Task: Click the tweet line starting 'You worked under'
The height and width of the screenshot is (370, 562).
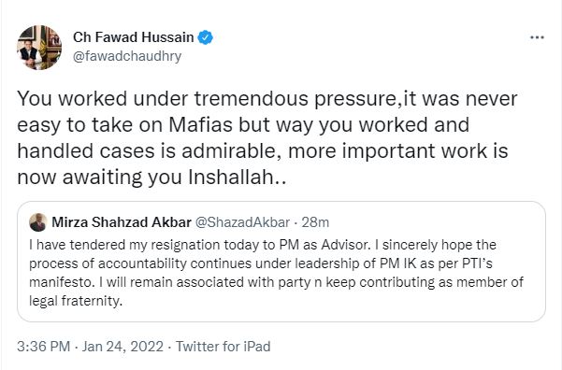Action: pyautogui.click(x=267, y=98)
